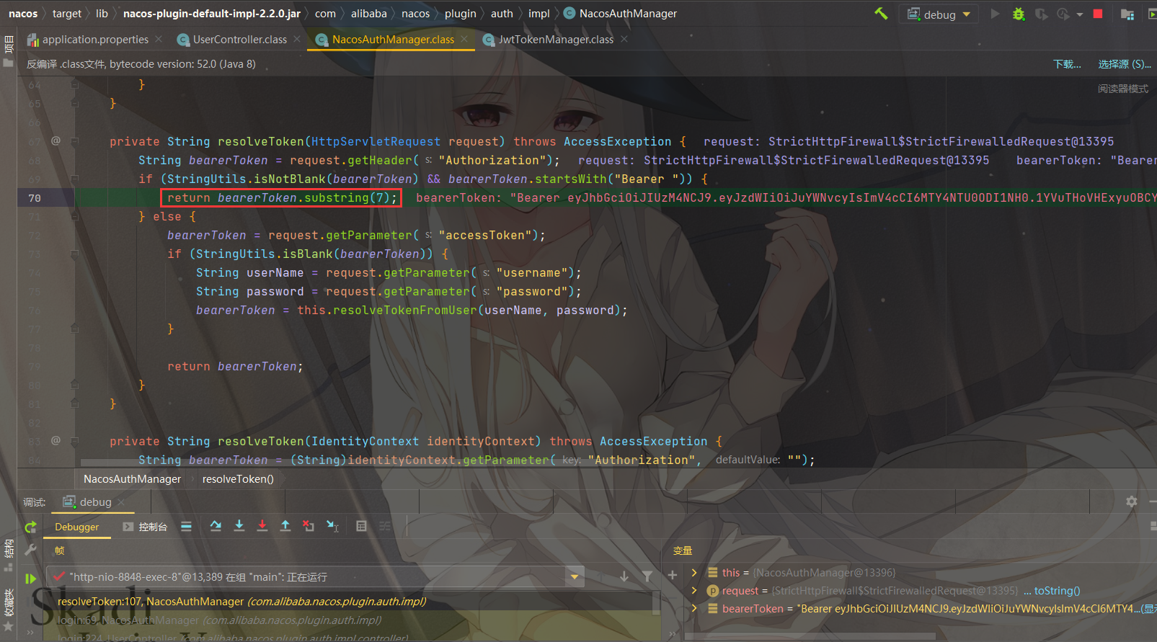Image resolution: width=1157 pixels, height=642 pixels.
Task: Add a new watch with the plus icon
Action: pyautogui.click(x=673, y=575)
